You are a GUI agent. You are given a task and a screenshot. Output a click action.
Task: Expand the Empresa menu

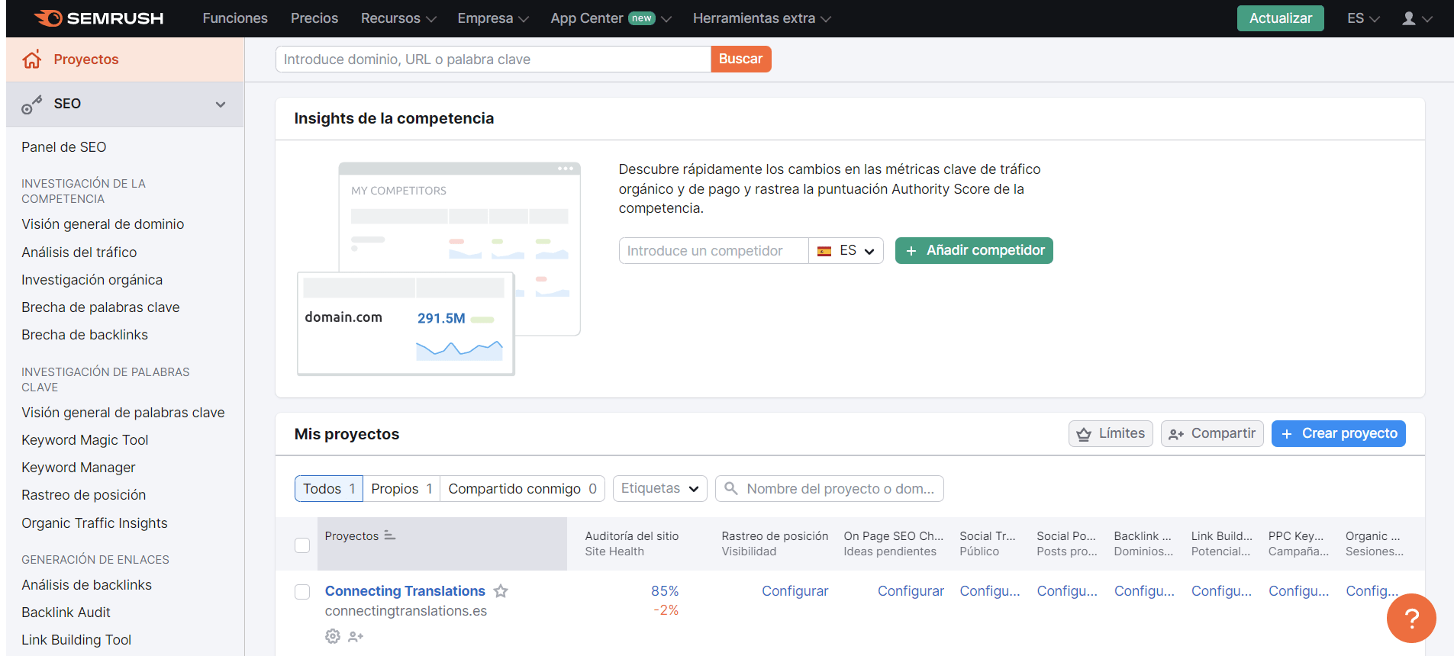click(493, 18)
